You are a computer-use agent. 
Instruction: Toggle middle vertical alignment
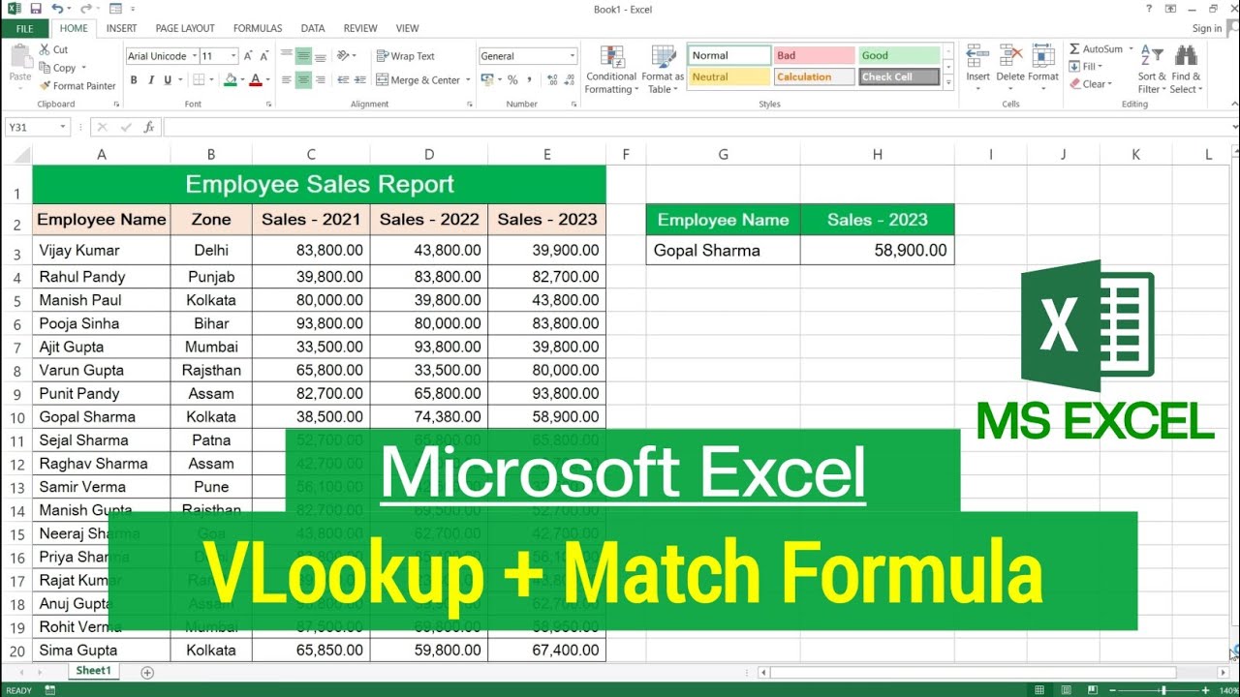303,56
